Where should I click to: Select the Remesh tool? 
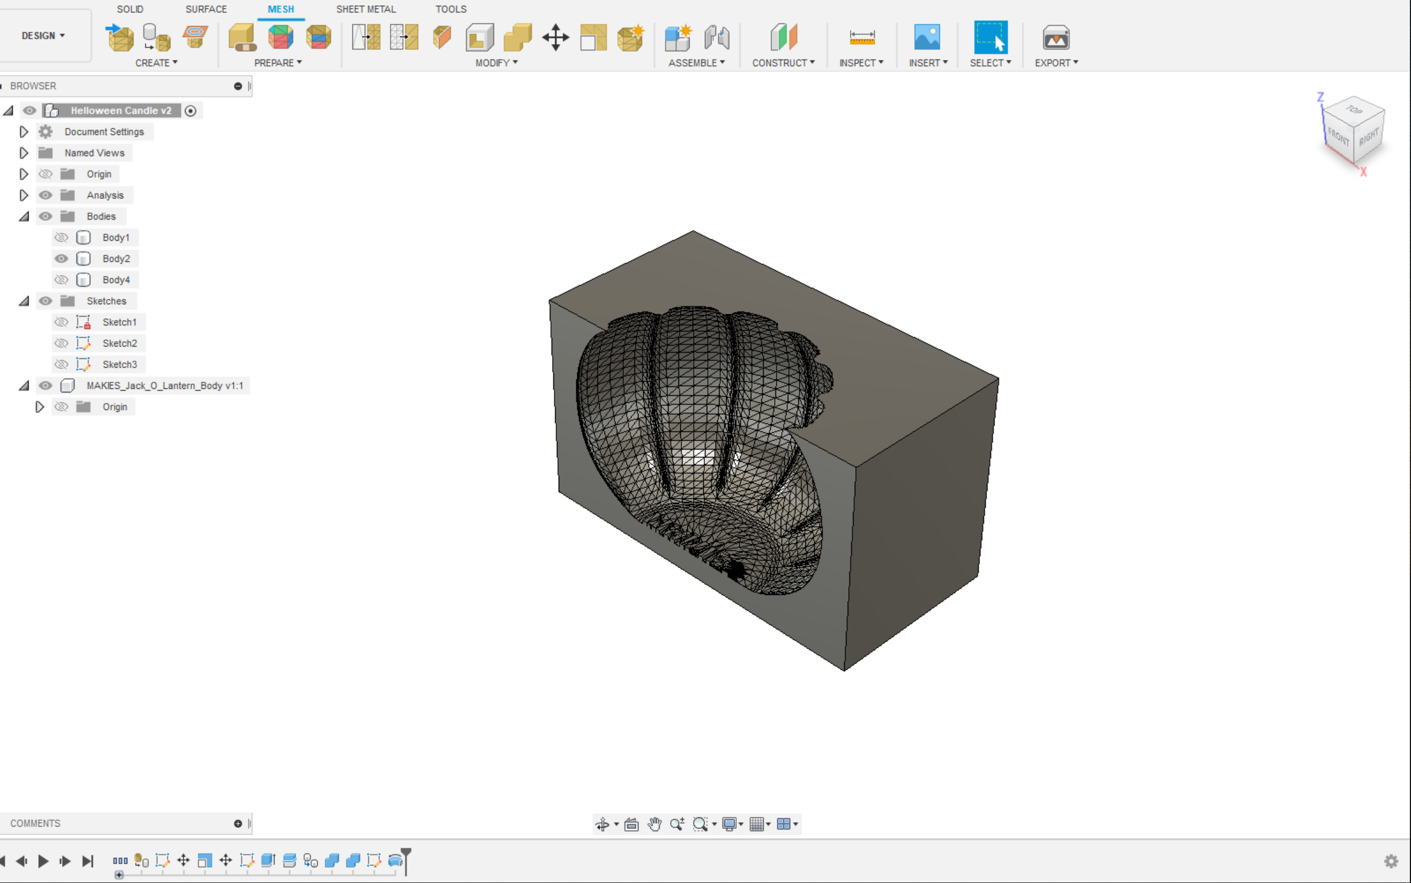366,38
